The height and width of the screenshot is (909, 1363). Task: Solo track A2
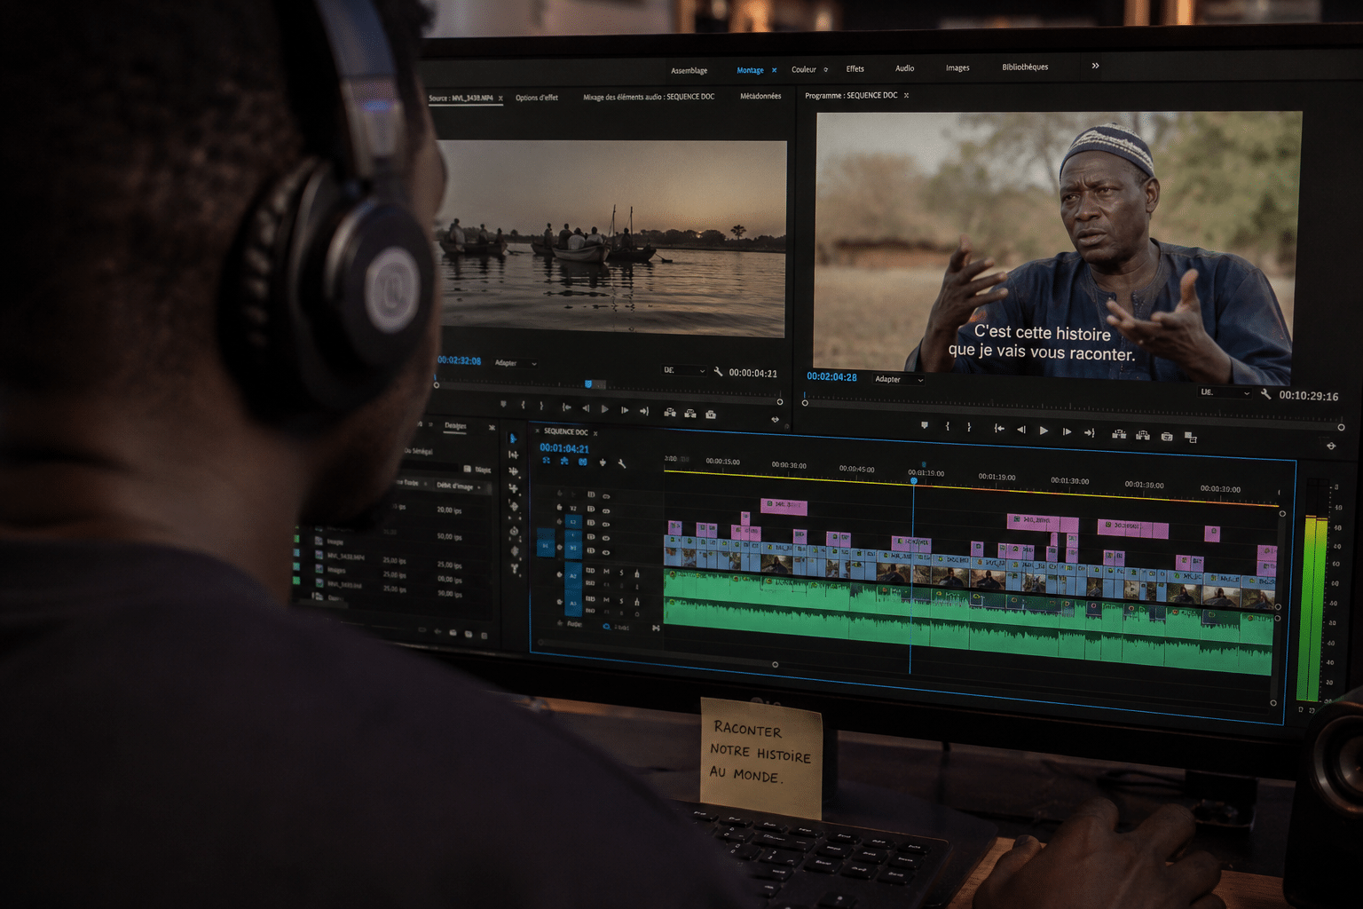(x=621, y=573)
